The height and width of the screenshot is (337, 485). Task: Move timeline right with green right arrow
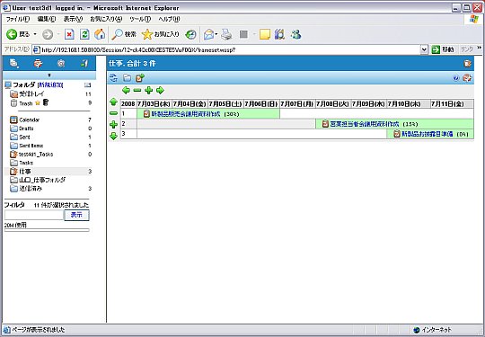(160, 91)
